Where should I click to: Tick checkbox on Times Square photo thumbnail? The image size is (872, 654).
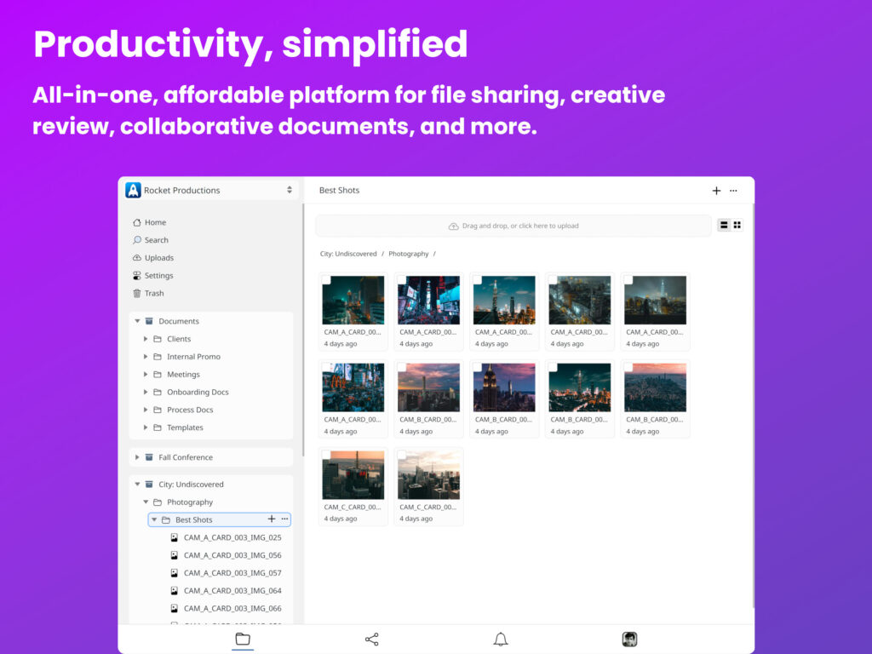coord(402,280)
